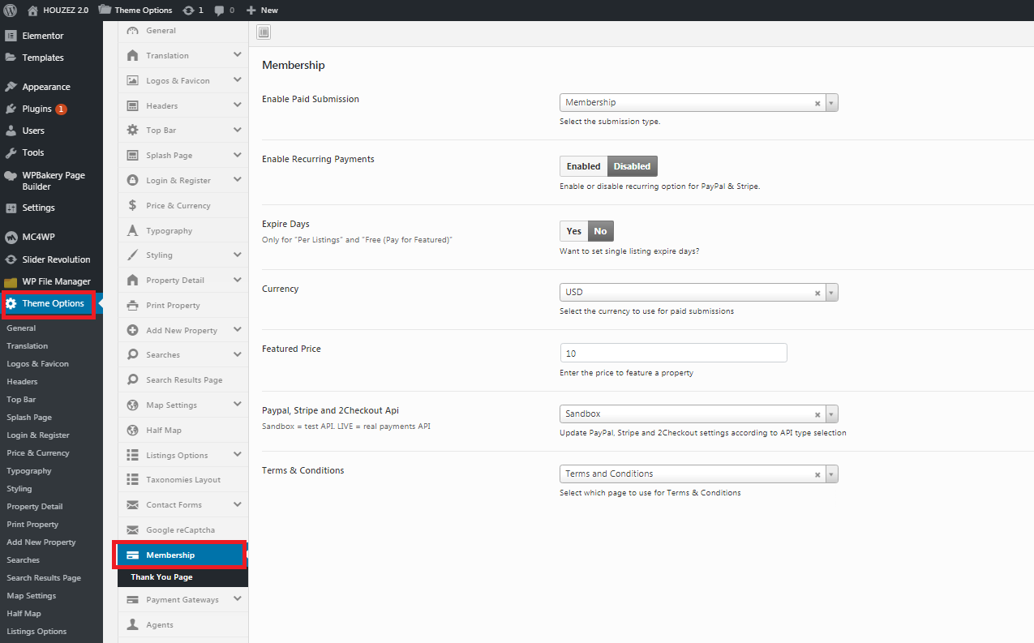Click the Elementor icon in sidebar
Viewport: 1034px width, 643px height.
click(x=11, y=36)
